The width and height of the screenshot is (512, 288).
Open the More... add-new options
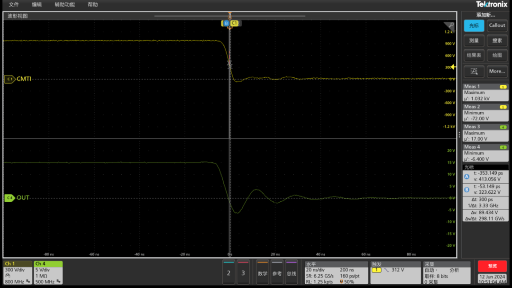(497, 71)
